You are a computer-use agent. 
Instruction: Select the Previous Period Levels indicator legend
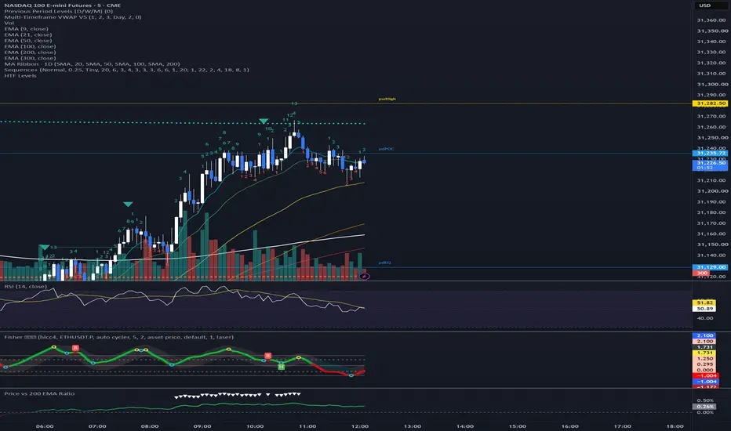click(x=58, y=11)
